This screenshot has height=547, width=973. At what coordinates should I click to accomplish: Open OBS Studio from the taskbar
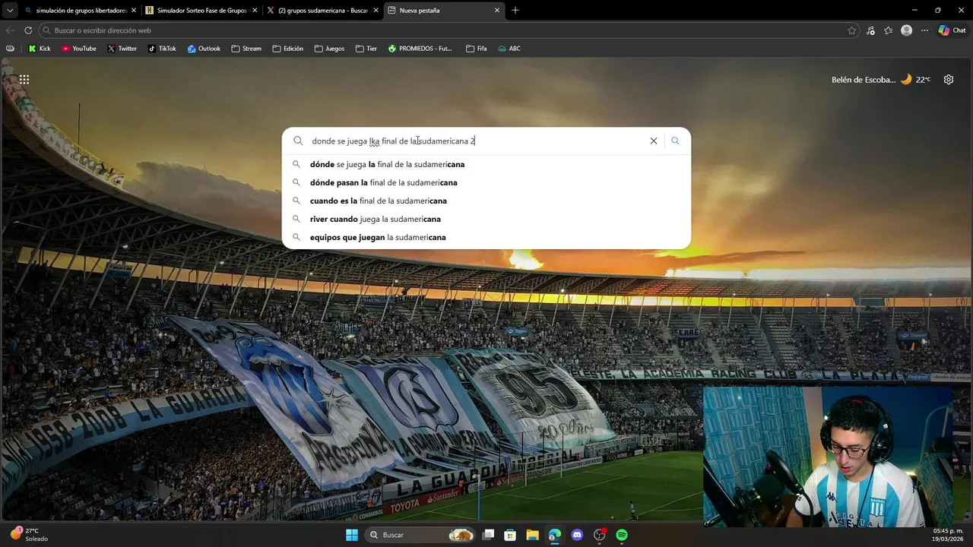(599, 535)
